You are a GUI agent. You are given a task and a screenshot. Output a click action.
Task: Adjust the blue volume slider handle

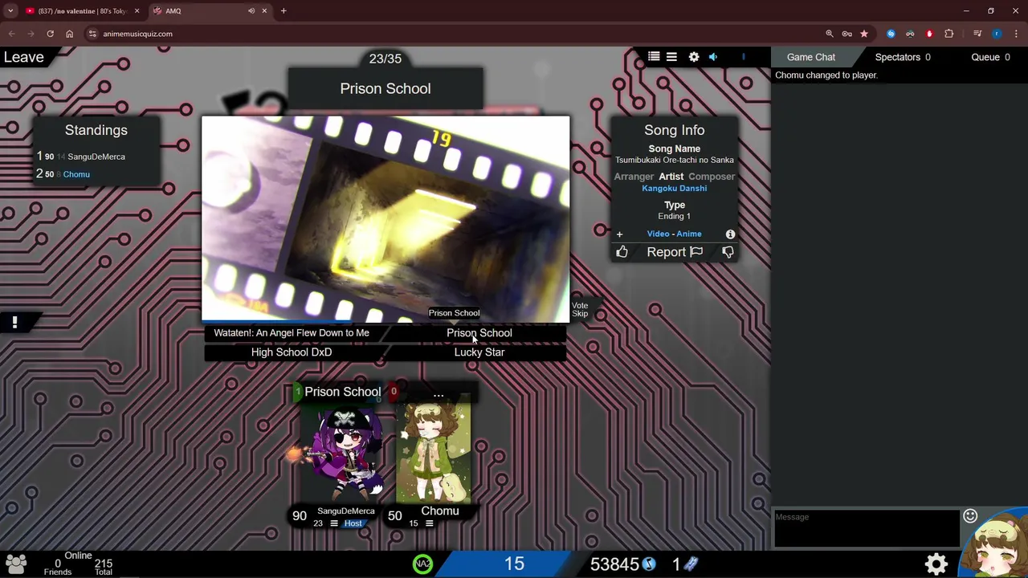click(744, 57)
